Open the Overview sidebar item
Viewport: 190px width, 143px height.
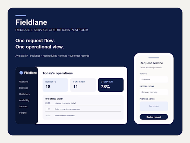pyautogui.click(x=24, y=82)
